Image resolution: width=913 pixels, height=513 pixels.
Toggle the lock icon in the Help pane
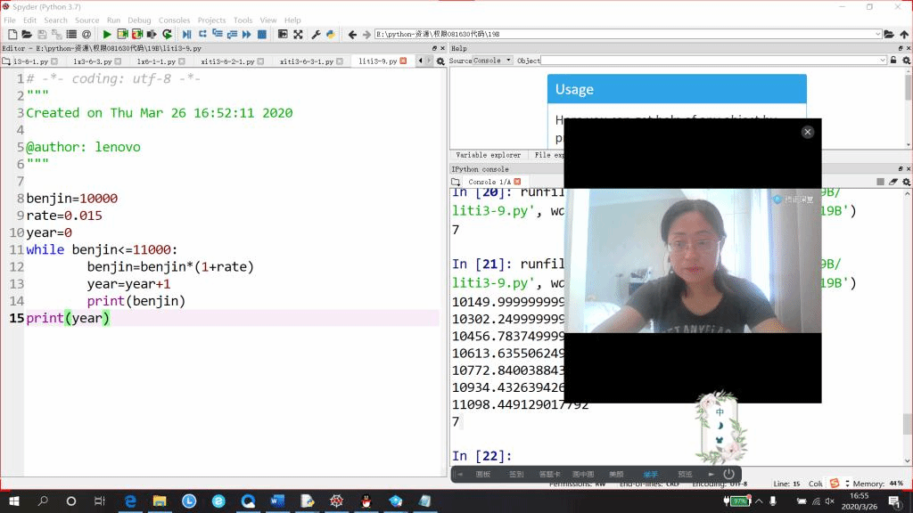pos(894,61)
